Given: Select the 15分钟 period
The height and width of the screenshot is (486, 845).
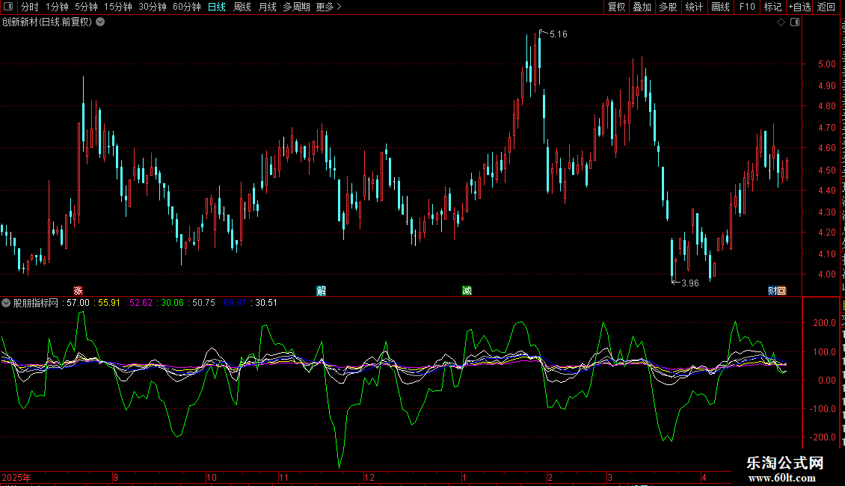Looking at the screenshot, I should pyautogui.click(x=118, y=7).
